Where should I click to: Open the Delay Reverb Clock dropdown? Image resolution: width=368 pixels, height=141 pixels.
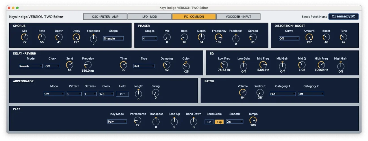[x=53, y=66]
